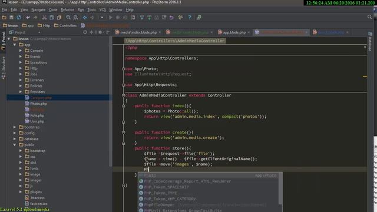Choose Photo suggestion in autocomplete popup
Screen dimensions: 377x212
(208, 175)
